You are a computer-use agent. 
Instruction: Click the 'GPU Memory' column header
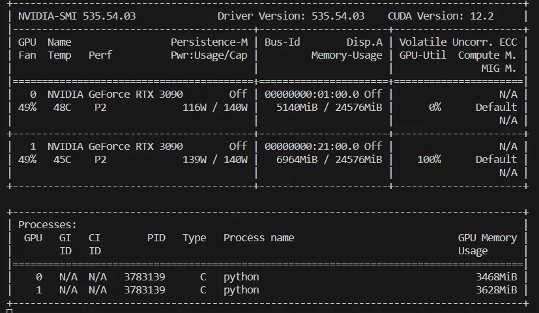point(488,238)
